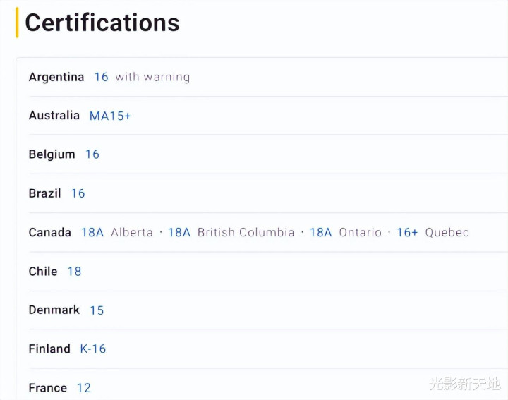Select the Argentina country label
Screen dimensions: 508x400
click(x=56, y=77)
